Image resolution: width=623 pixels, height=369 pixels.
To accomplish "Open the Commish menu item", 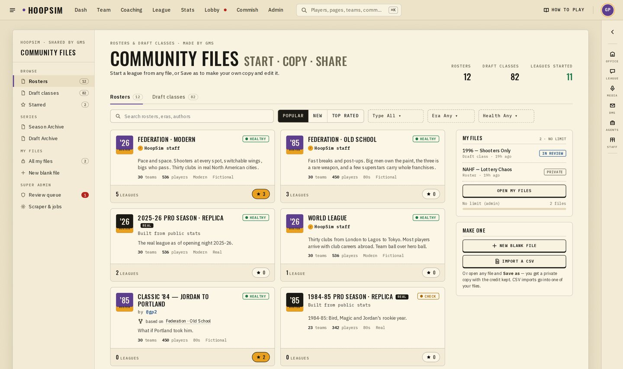I will point(247,10).
